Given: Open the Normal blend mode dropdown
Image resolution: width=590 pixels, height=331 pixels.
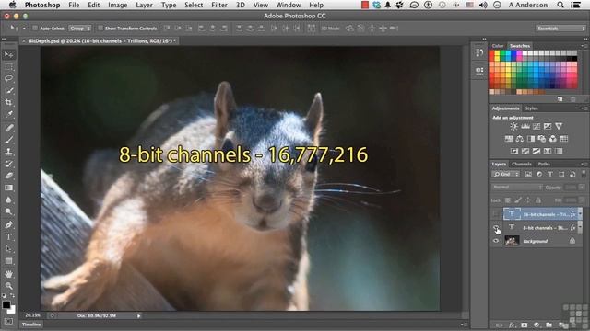Looking at the screenshot, I should coord(517,188).
